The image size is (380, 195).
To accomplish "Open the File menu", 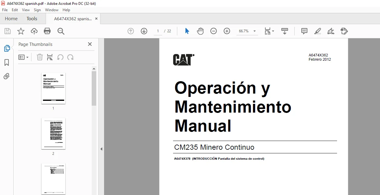I will 5,10.
